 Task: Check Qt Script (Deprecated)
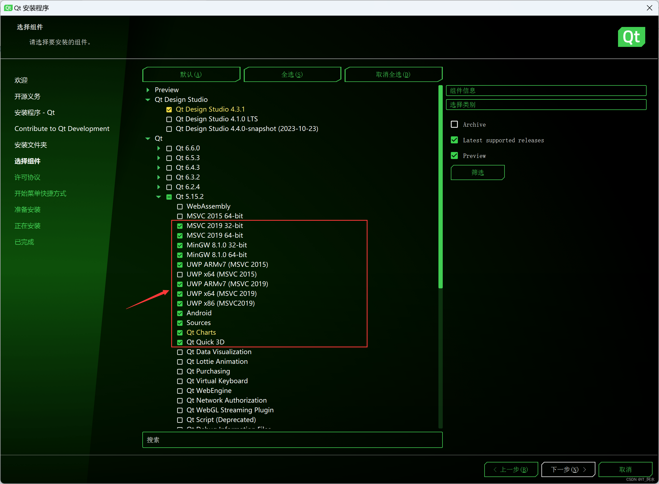point(180,420)
